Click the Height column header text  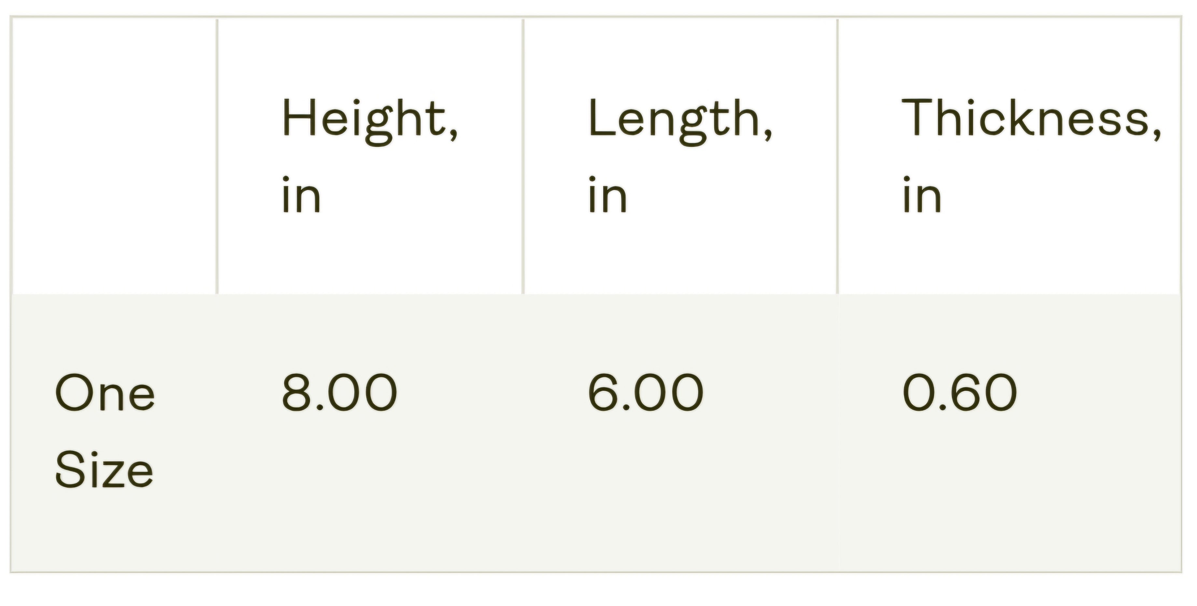[x=369, y=119]
